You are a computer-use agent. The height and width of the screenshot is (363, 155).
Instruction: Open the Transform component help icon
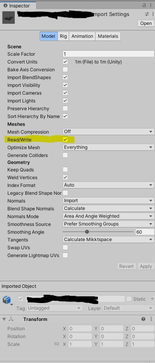click(143, 319)
